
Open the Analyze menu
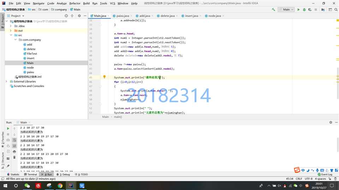61,3
